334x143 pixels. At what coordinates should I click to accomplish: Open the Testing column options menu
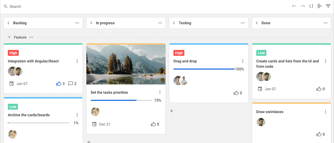point(243,23)
